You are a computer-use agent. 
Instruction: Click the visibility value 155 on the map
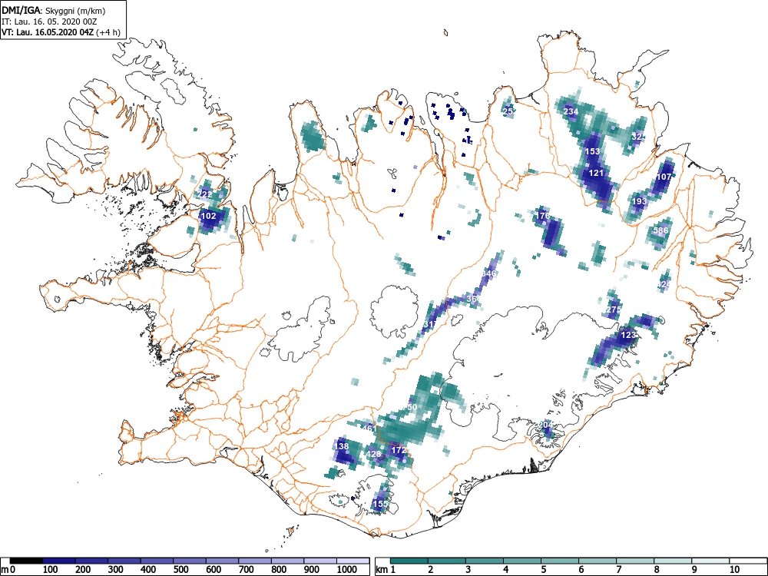click(381, 504)
